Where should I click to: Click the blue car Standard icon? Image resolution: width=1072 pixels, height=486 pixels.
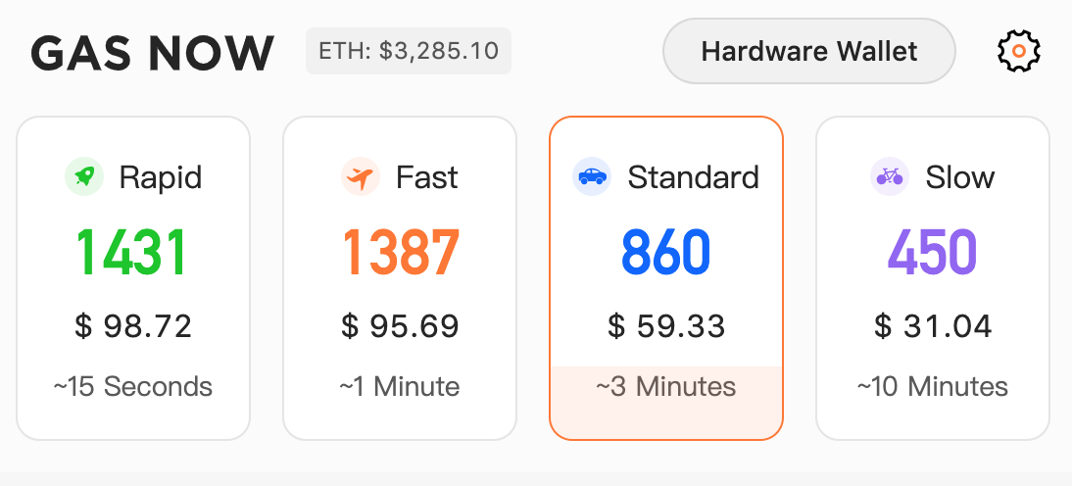(x=592, y=177)
